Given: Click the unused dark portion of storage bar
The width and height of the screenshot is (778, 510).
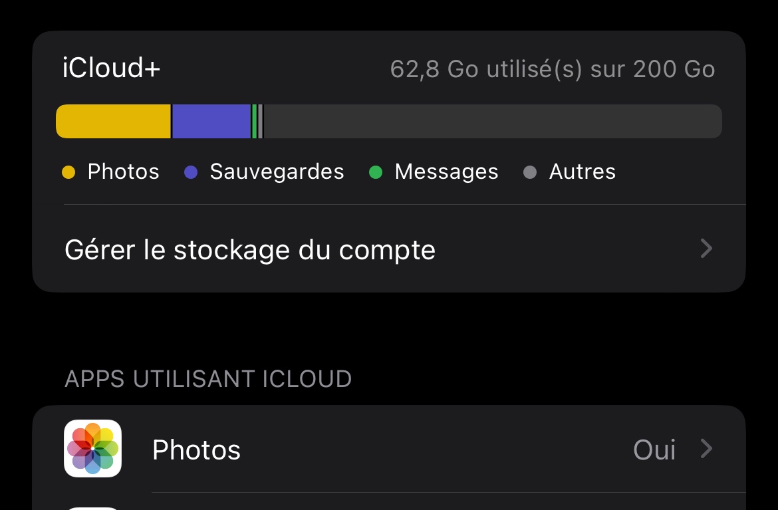Looking at the screenshot, I should 492,122.
